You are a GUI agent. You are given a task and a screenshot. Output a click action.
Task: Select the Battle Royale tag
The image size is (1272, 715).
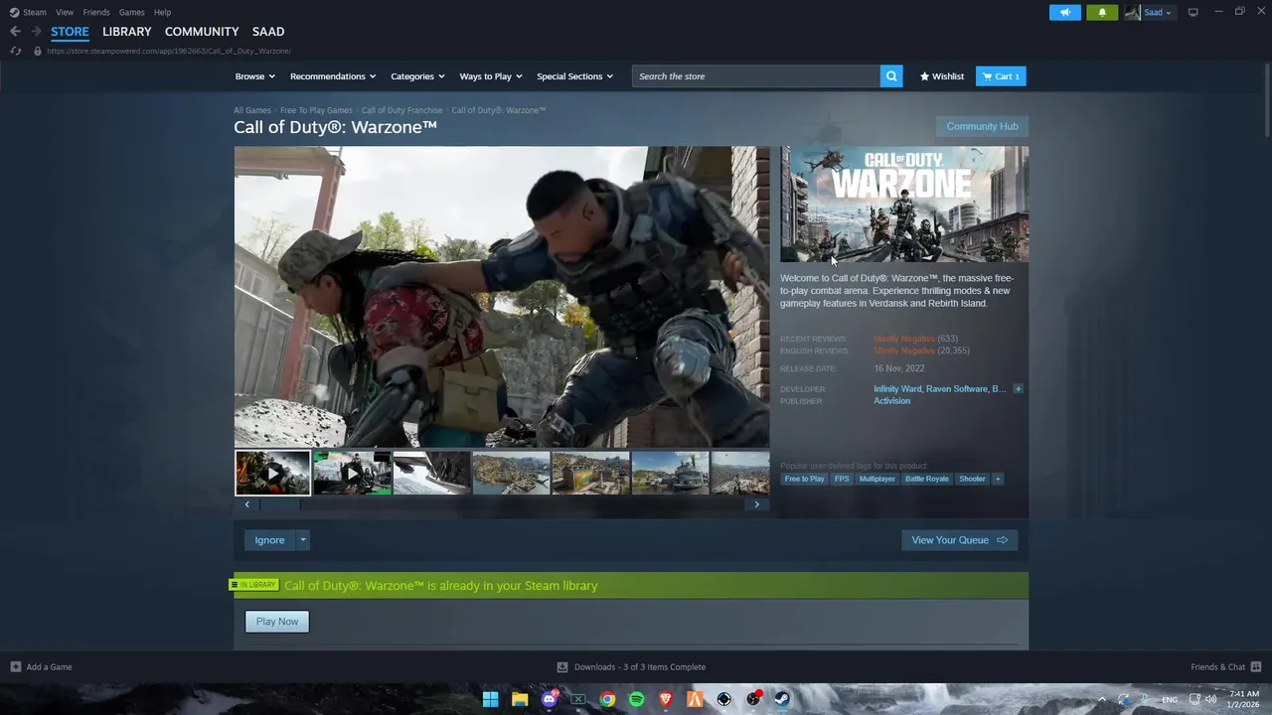point(926,479)
